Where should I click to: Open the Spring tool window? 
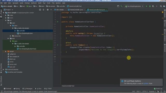click(17, 89)
